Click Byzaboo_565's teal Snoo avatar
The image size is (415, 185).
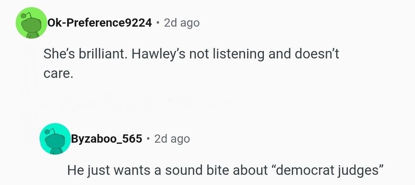[x=55, y=139]
